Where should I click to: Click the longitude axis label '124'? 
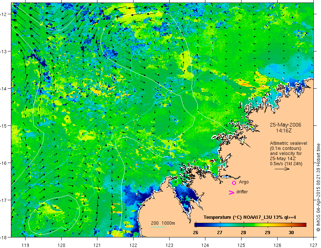tap(205, 245)
